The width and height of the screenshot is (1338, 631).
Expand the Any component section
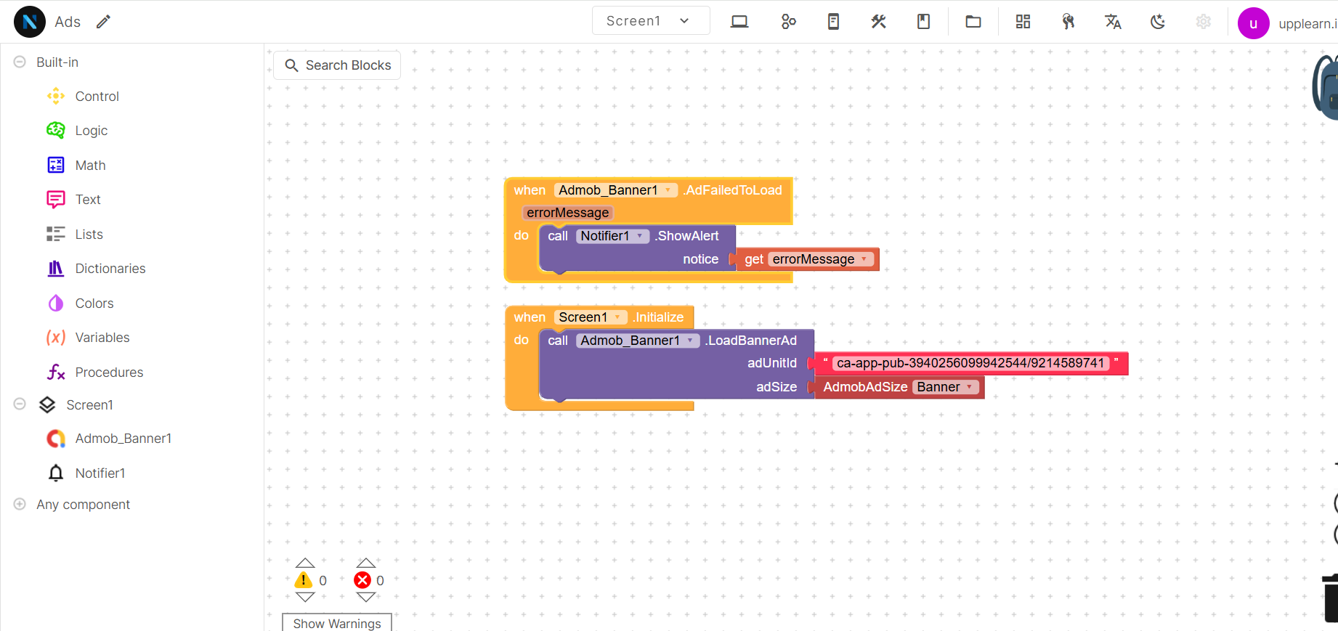pos(20,504)
